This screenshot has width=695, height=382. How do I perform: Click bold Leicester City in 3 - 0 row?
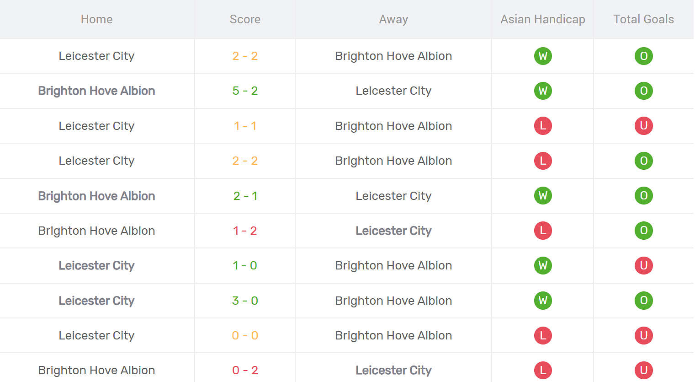[96, 301]
